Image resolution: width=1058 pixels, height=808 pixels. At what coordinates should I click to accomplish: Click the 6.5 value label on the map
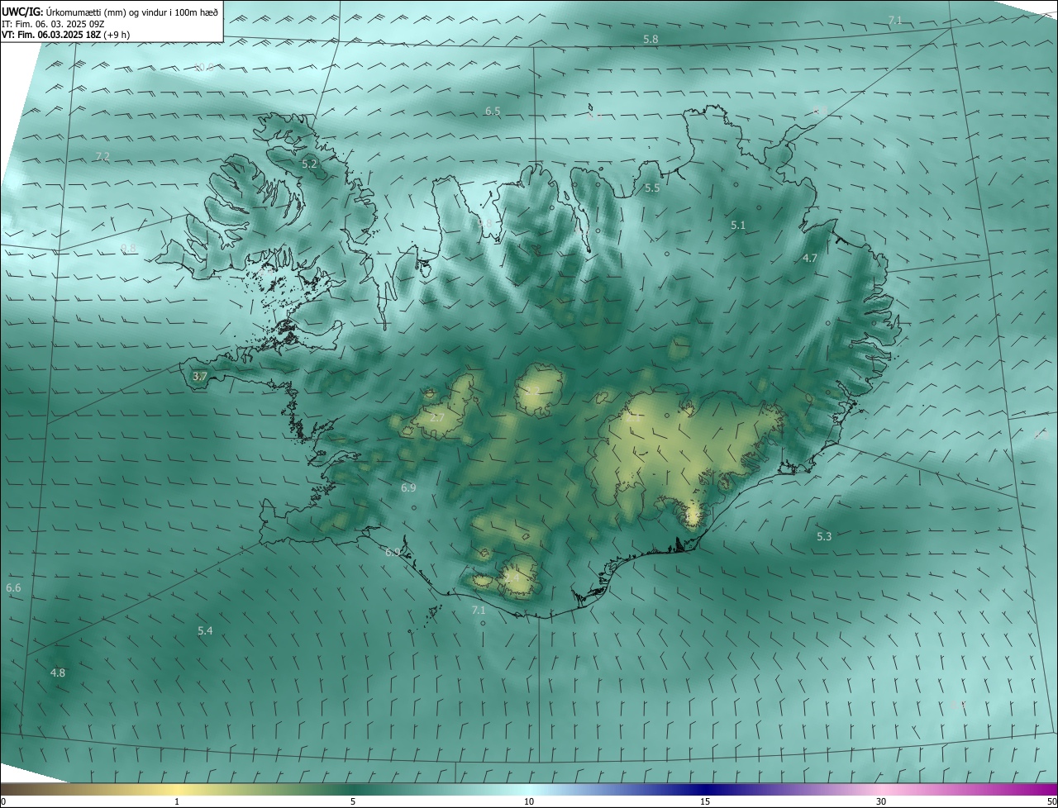pos(493,111)
